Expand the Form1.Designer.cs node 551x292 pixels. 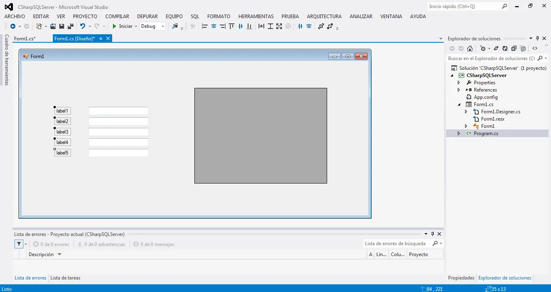[x=466, y=112]
